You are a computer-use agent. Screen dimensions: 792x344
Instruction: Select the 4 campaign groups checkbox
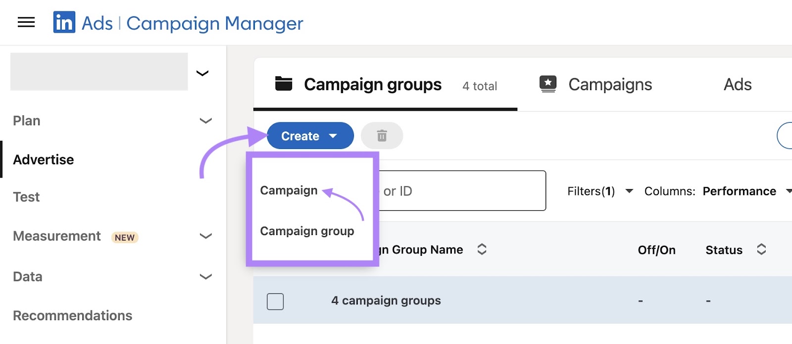pos(275,300)
